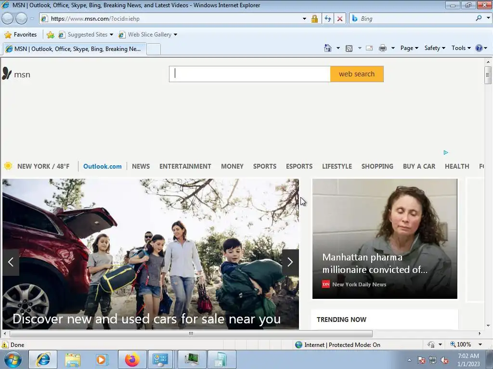Click the Forward navigation button
Viewport: 493px width, 369px height.
(21, 19)
